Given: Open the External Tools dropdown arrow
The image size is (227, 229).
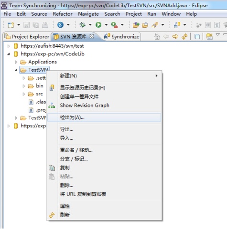Looking at the screenshot, I should click(x=122, y=25).
